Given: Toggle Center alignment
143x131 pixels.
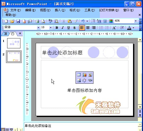Looking at the screenshot, I should pyautogui.click(x=88, y=28).
